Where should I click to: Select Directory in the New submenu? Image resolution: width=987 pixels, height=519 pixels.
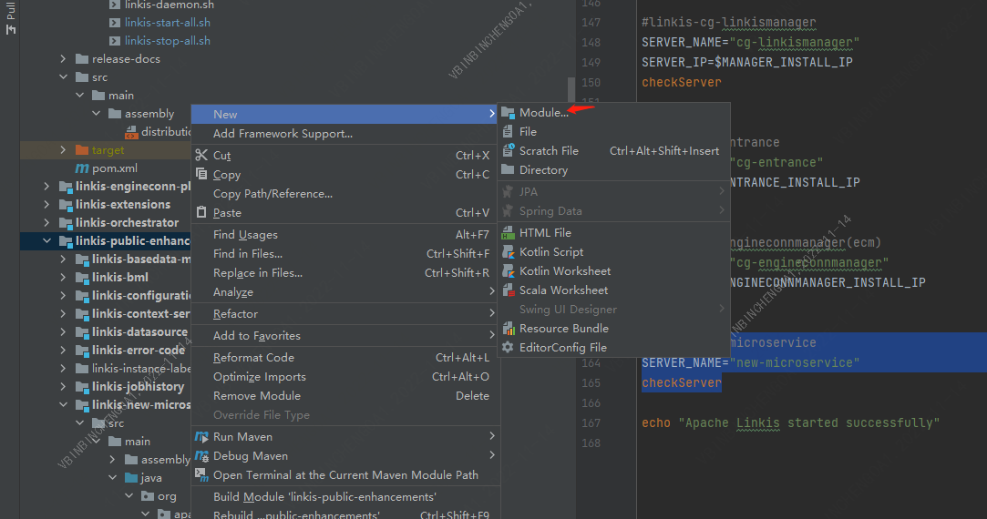click(543, 170)
